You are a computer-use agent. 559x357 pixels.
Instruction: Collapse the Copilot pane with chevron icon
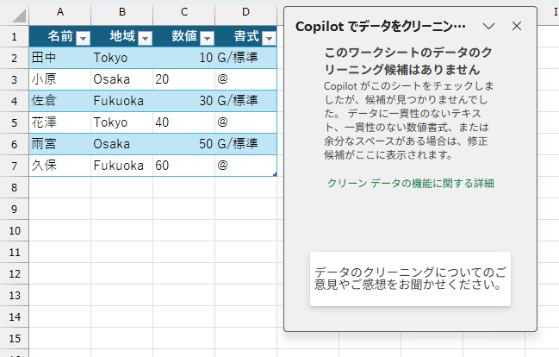488,26
